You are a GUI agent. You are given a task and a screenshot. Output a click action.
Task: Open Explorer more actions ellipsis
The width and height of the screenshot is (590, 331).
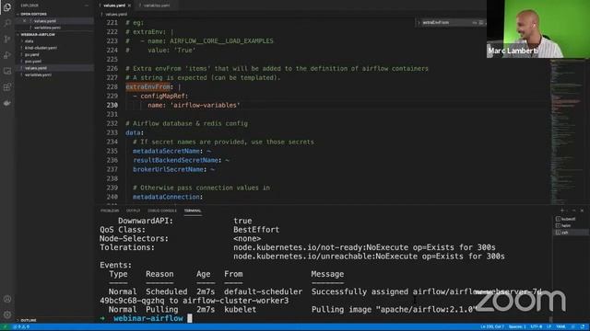pyautogui.click(x=87, y=6)
